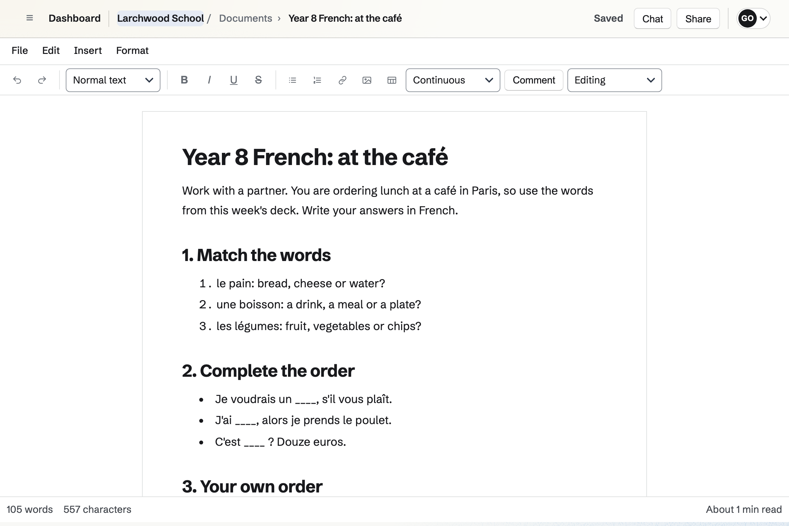
Task: Click the '2. Complete the order' heading
Action: click(268, 371)
